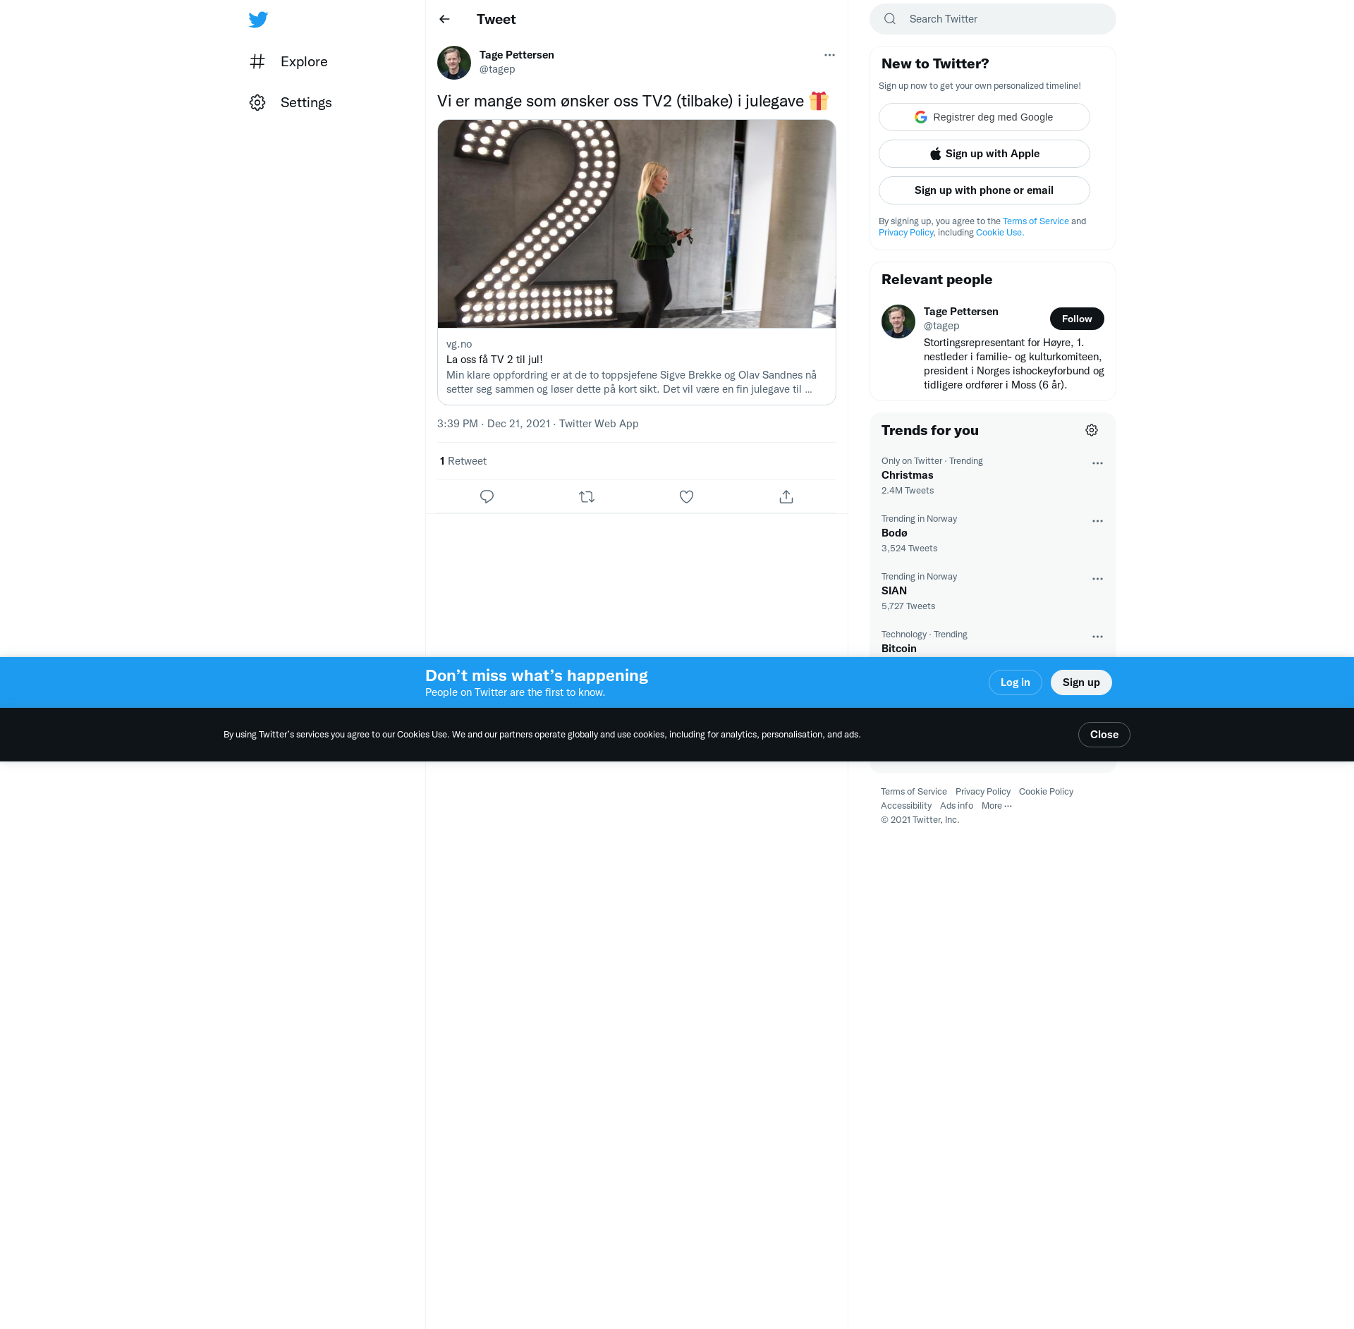Click the reply speech bubble icon
The width and height of the screenshot is (1354, 1329).
pos(487,497)
